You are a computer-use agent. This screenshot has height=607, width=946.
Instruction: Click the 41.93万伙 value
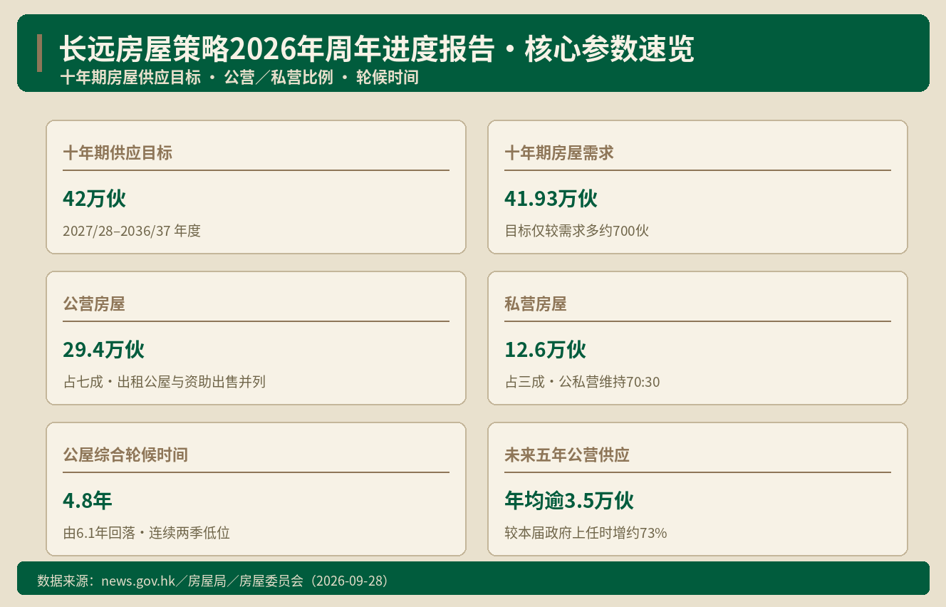(x=551, y=199)
